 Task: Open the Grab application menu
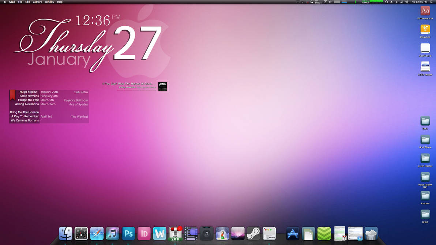12,2
